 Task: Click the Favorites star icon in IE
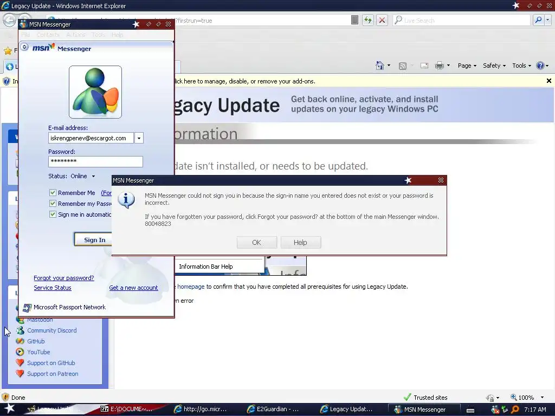click(8, 50)
